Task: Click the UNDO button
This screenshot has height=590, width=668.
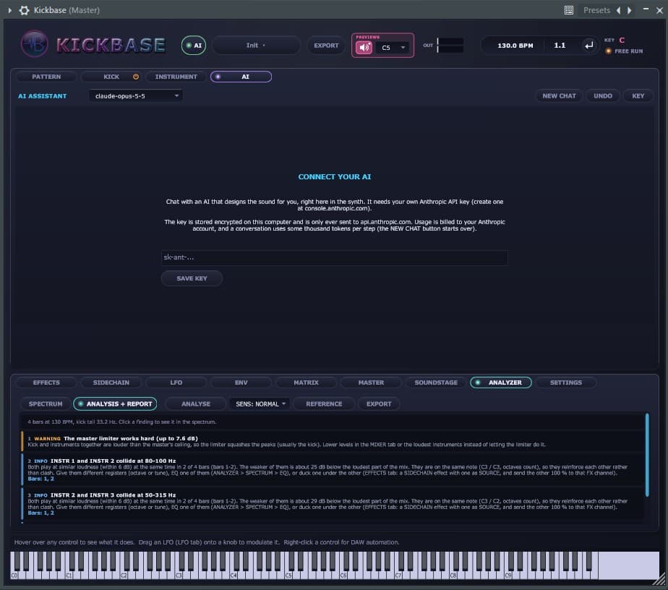Action: point(603,96)
